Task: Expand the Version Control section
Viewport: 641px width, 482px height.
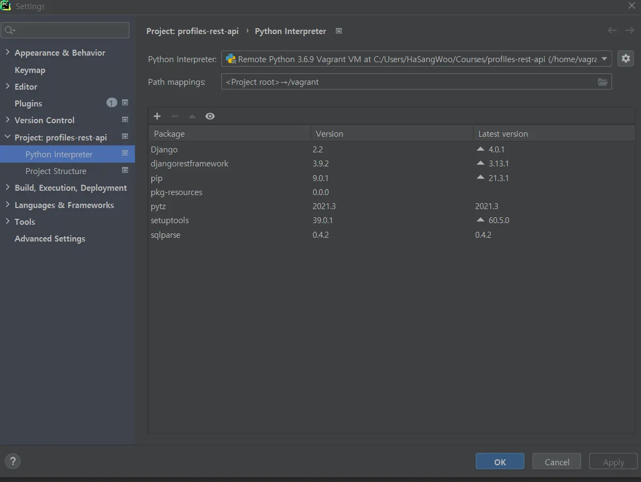Action: [8, 119]
